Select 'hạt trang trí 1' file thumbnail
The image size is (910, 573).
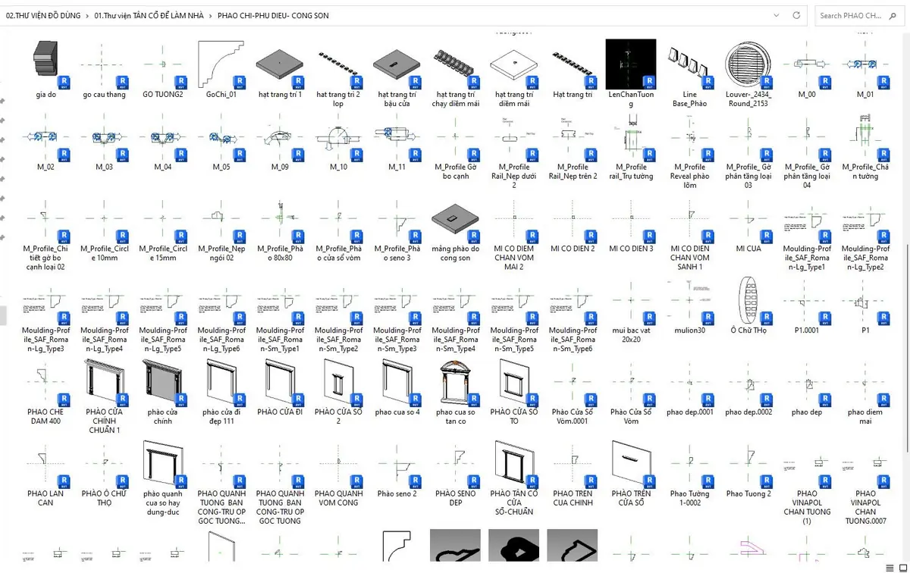[280, 64]
